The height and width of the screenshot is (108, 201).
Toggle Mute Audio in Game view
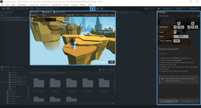pyautogui.click(x=105, y=15)
